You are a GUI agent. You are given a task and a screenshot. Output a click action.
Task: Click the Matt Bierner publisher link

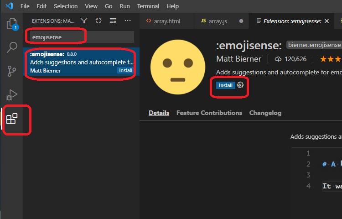click(238, 59)
